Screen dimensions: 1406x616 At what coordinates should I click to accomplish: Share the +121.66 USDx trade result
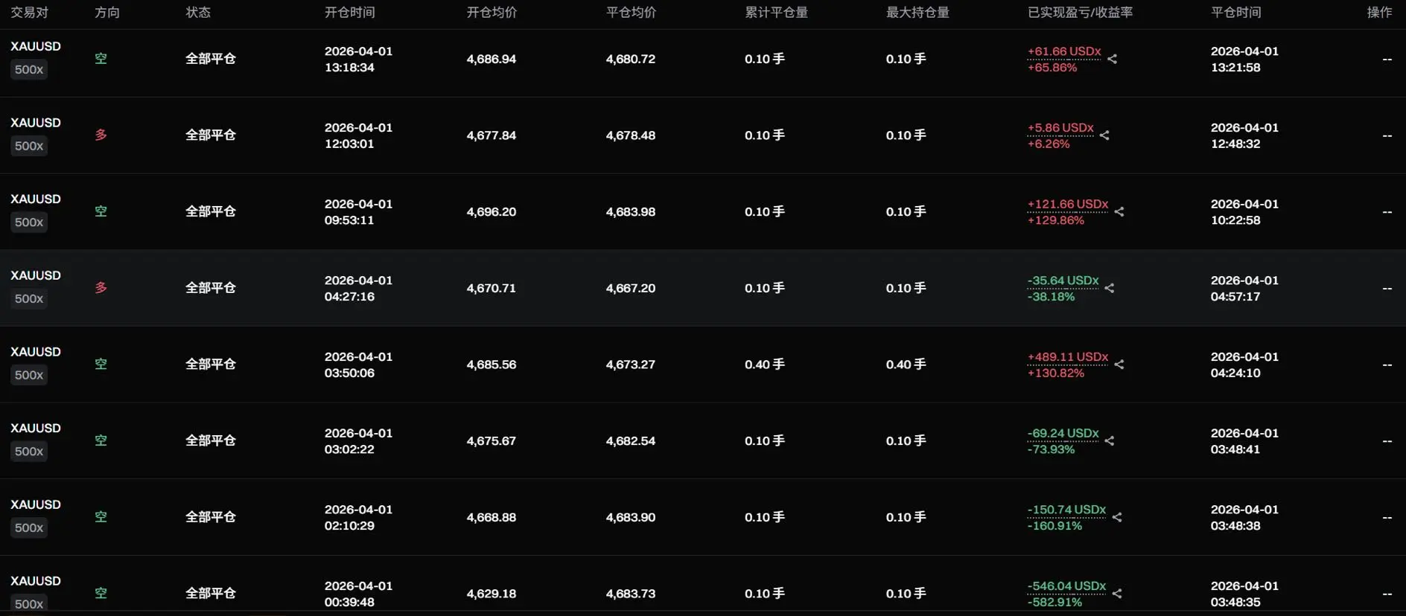coord(1119,212)
